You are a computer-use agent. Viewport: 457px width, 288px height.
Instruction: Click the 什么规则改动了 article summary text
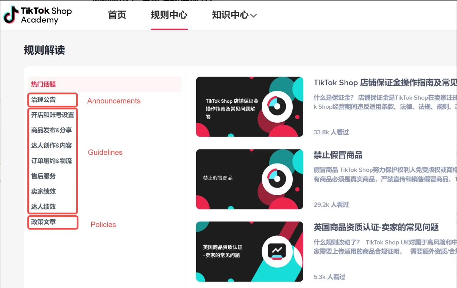(385, 246)
